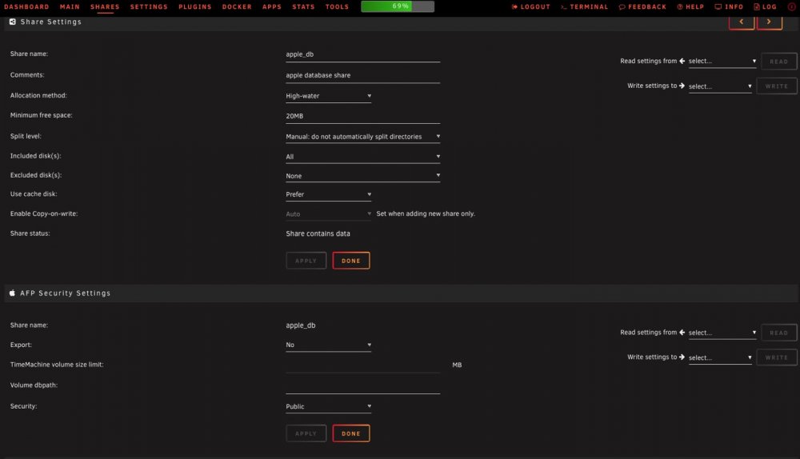Edit the Volume dbpath field
800x459 pixels.
coord(362,386)
